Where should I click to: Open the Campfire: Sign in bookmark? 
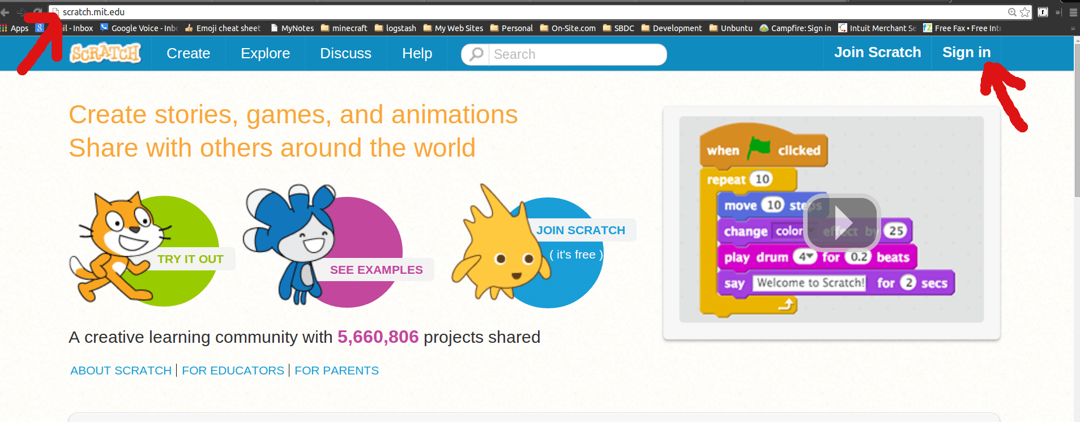tap(796, 28)
